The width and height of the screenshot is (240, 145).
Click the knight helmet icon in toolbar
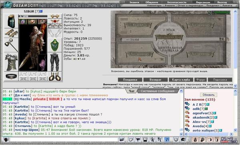(x=183, y=139)
